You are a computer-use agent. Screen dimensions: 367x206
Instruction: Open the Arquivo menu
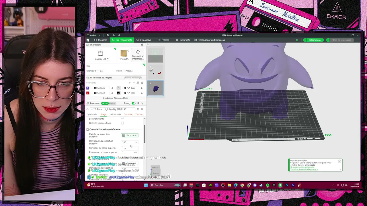(91, 35)
